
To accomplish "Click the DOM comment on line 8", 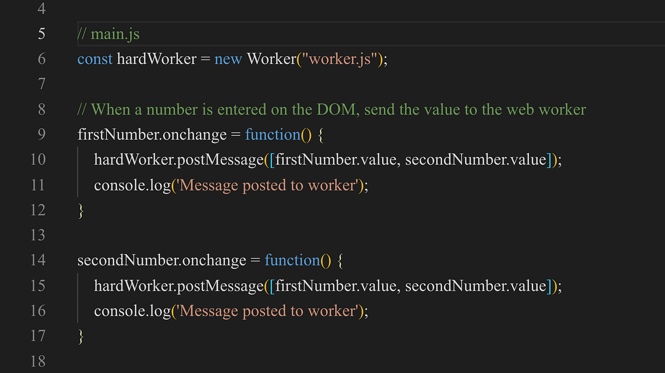I will click(331, 109).
